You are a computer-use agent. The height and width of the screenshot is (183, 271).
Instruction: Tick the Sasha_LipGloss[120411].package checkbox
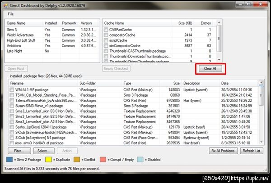point(12,127)
